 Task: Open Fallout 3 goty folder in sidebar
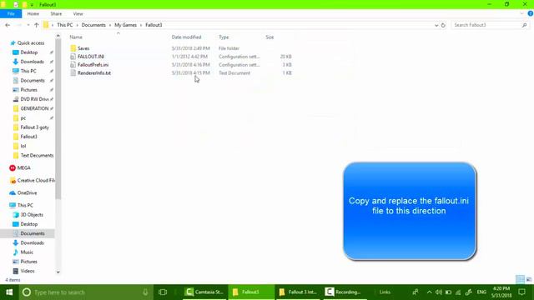tap(34, 127)
